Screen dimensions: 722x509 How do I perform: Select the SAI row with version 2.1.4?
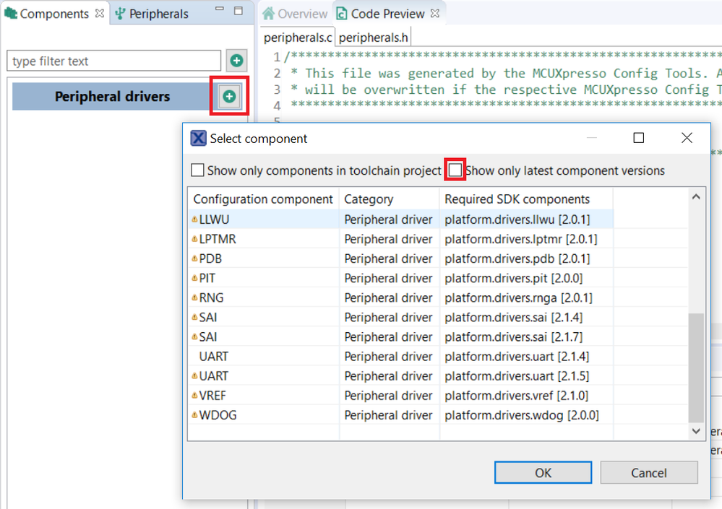pyautogui.click(x=400, y=317)
